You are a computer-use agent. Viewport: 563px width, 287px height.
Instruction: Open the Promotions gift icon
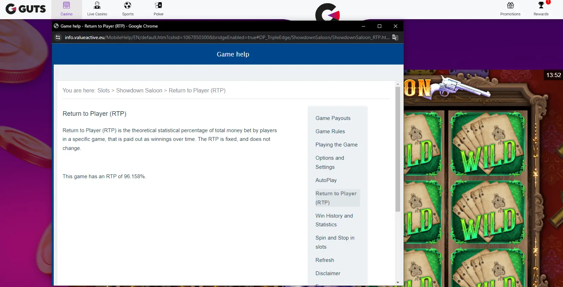(510, 5)
